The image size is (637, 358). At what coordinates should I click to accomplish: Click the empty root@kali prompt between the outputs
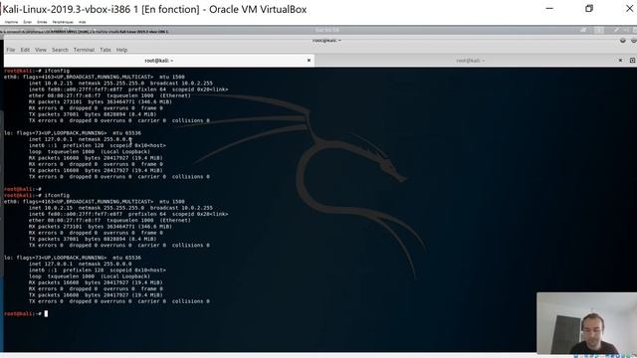pos(23,189)
